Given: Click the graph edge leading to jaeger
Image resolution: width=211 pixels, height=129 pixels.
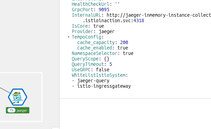Looking at the screenshot, I should pos(5,90).
